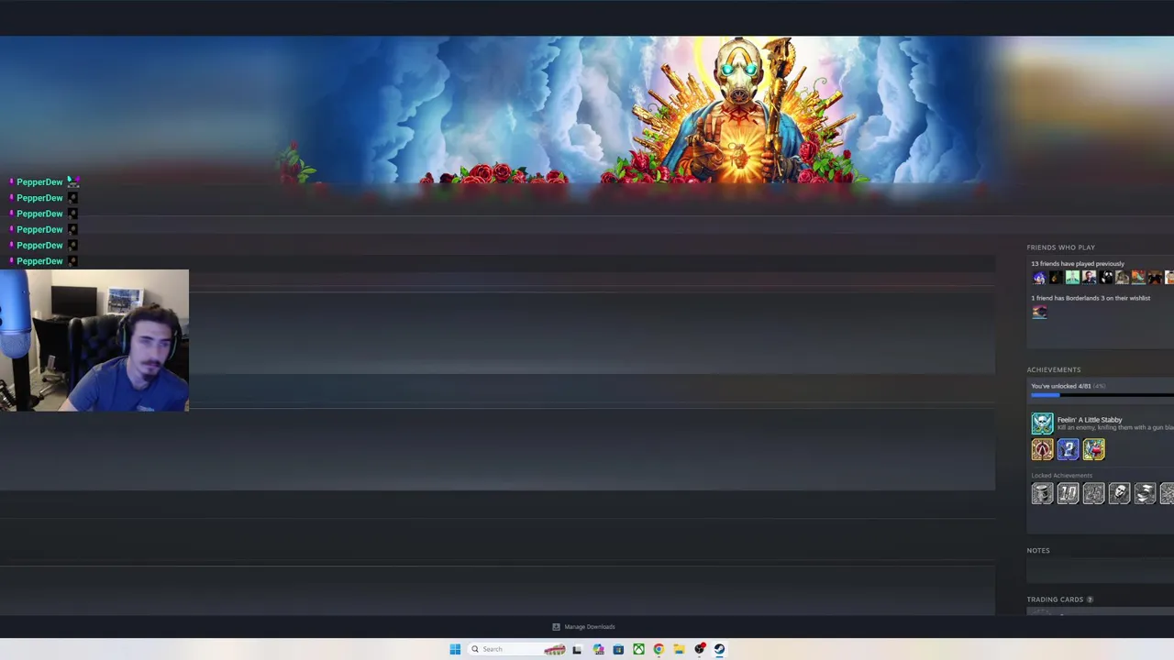Click the Borderlands 3 hero banner image
This screenshot has width=1174, height=660.
point(587,110)
